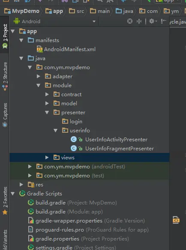Screen dimensions: 186x250
Task: Click the Android robot icon in the view selector
Action: pyautogui.click(x=17, y=21)
